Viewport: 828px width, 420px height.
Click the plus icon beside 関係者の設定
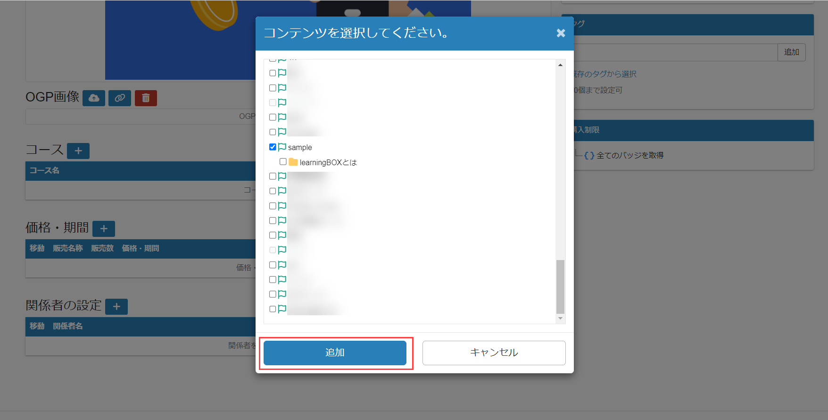tap(116, 307)
